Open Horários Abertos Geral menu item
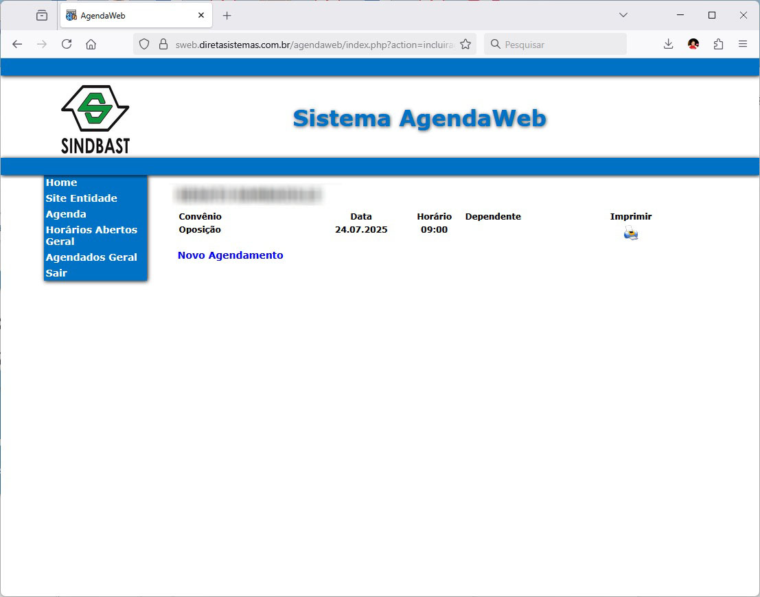 (x=91, y=235)
